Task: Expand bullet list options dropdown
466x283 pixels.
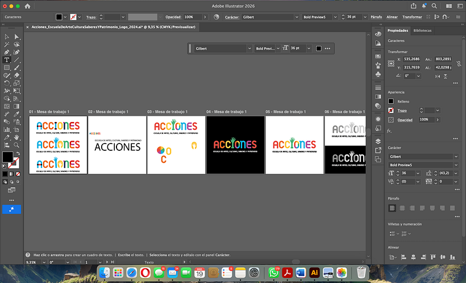Action: (x=398, y=234)
